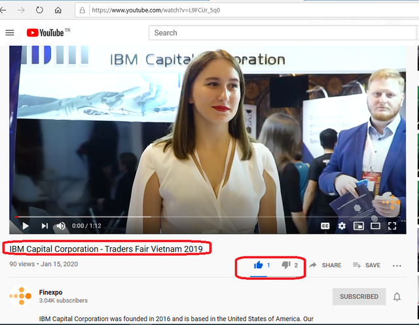Screen dimensions: 419x325
Task: Click the 0:00 / 1:12 time display
Action: pos(86,226)
